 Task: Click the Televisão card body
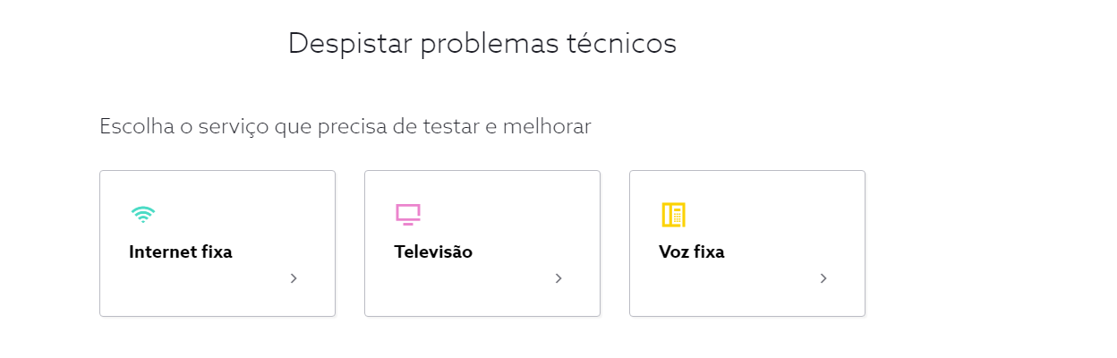coord(482,243)
